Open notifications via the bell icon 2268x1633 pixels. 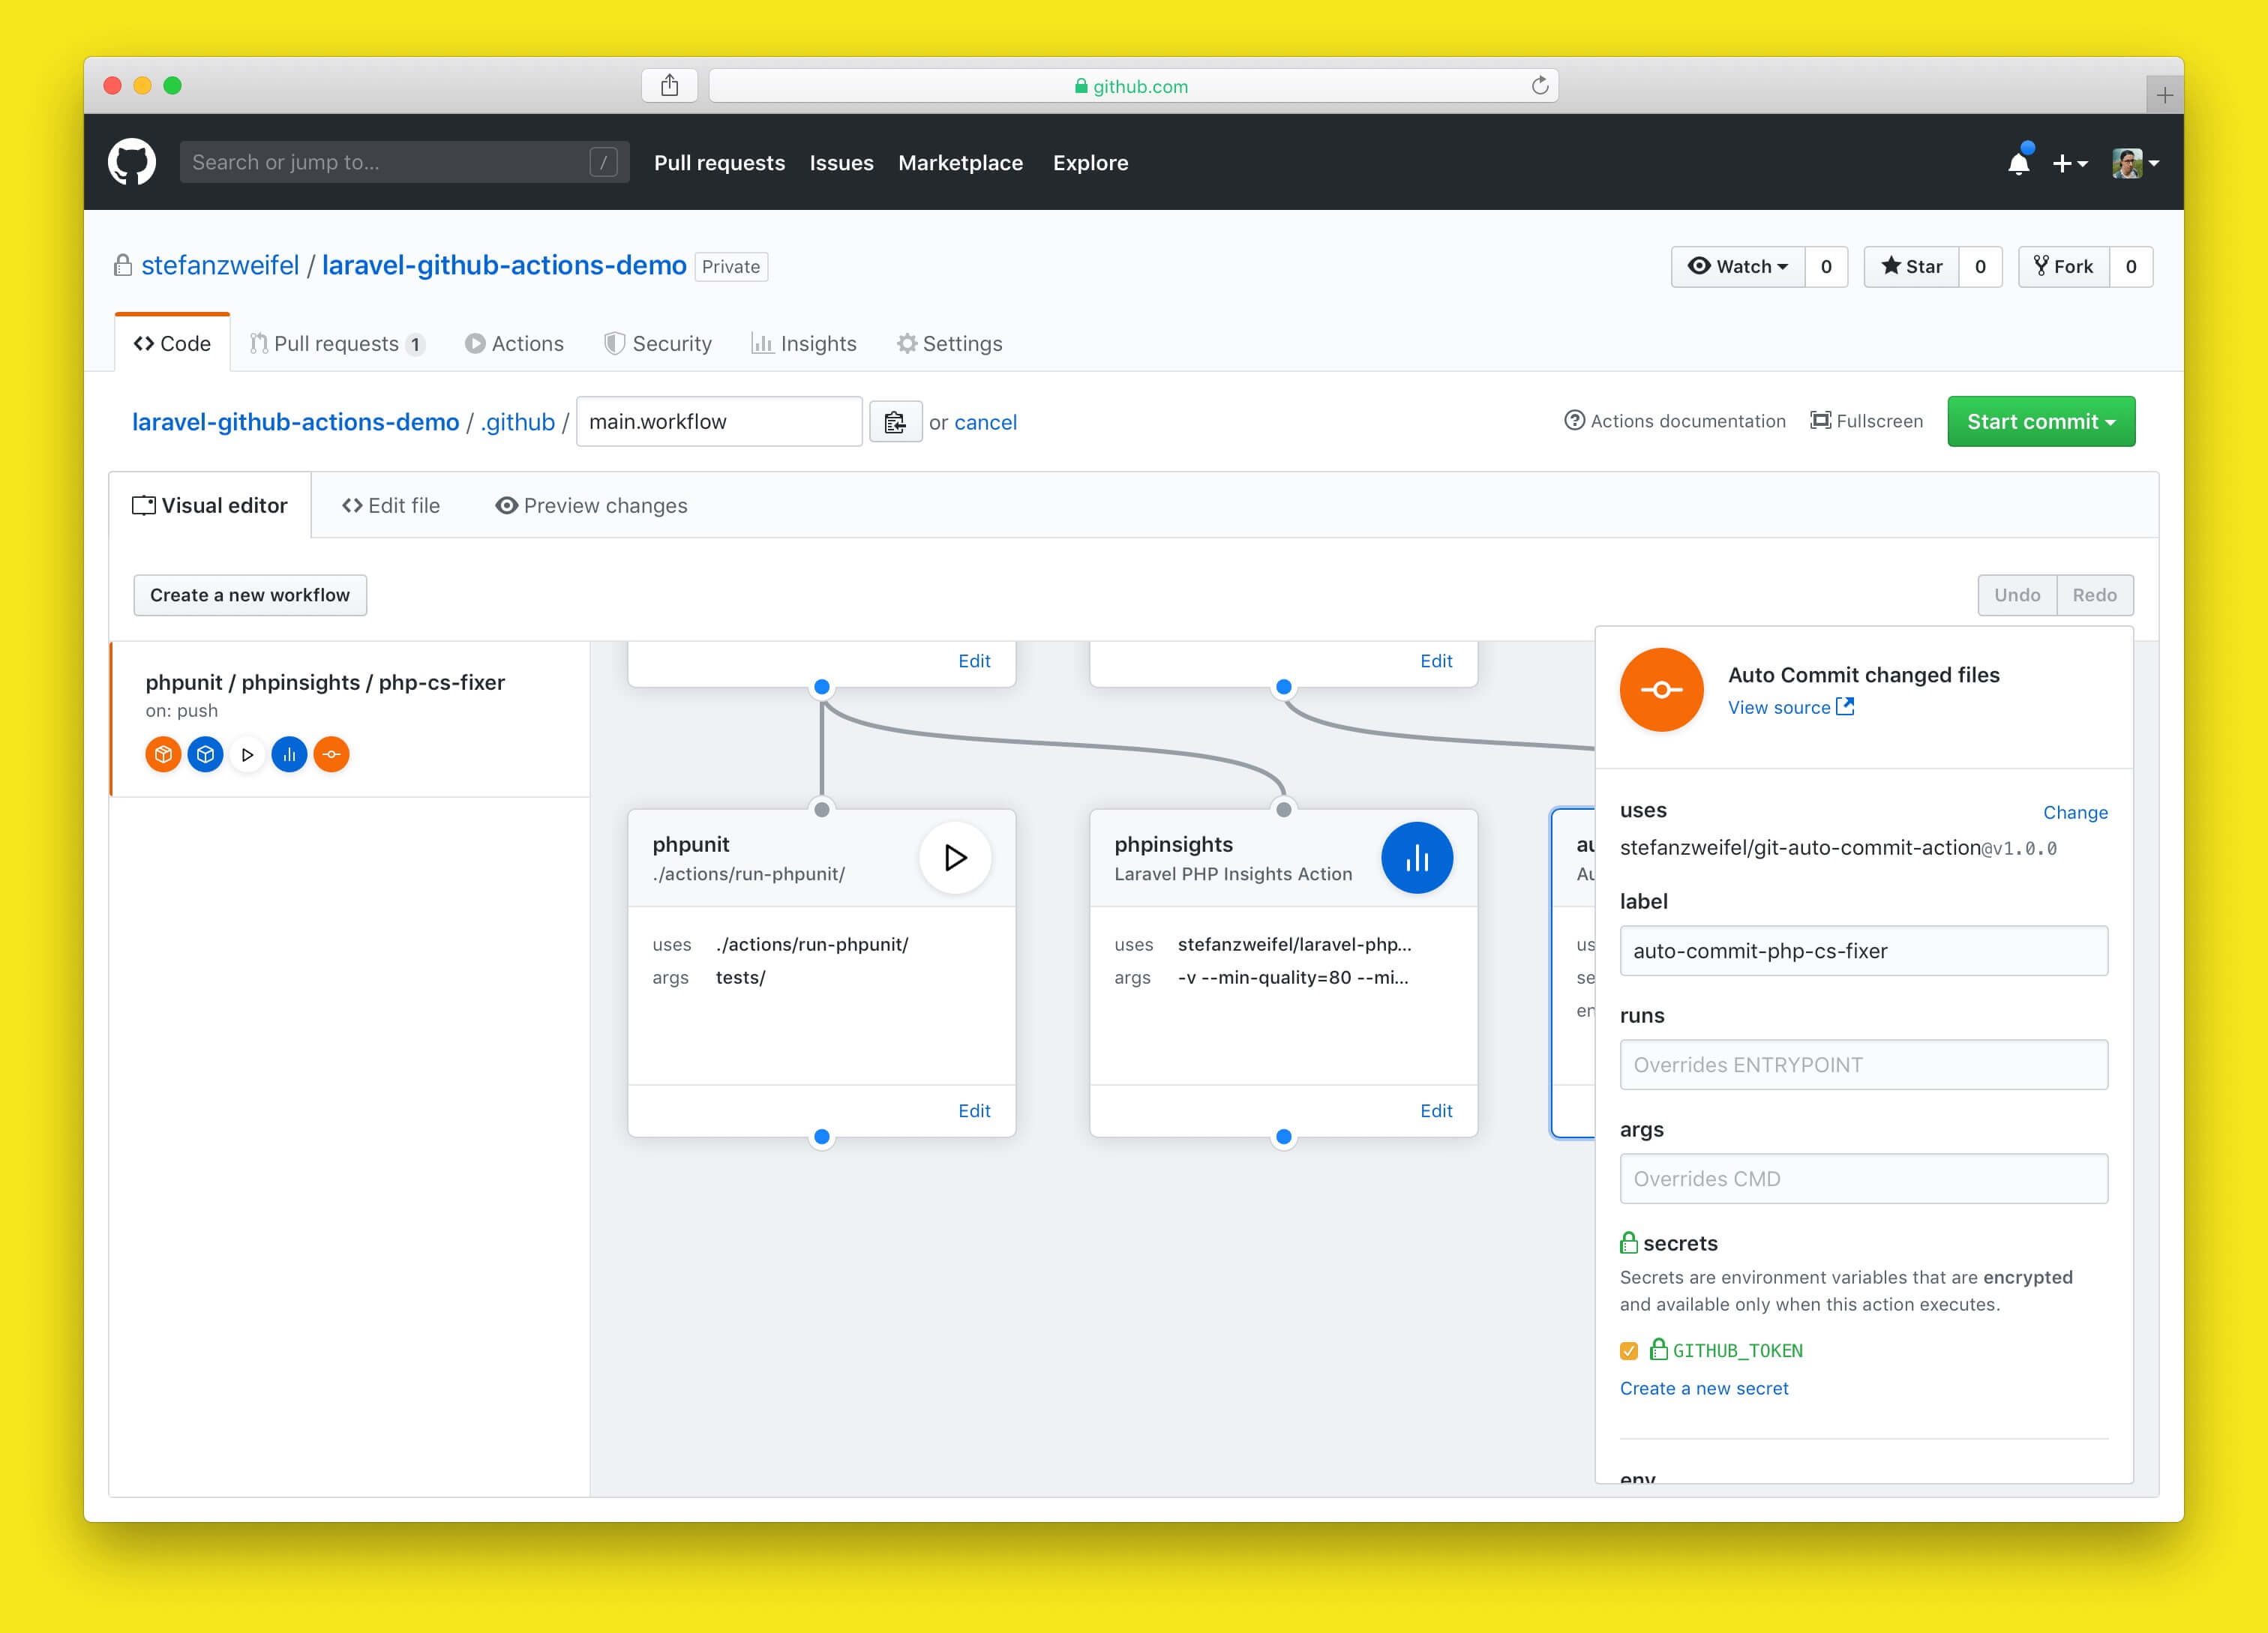[x=2018, y=163]
